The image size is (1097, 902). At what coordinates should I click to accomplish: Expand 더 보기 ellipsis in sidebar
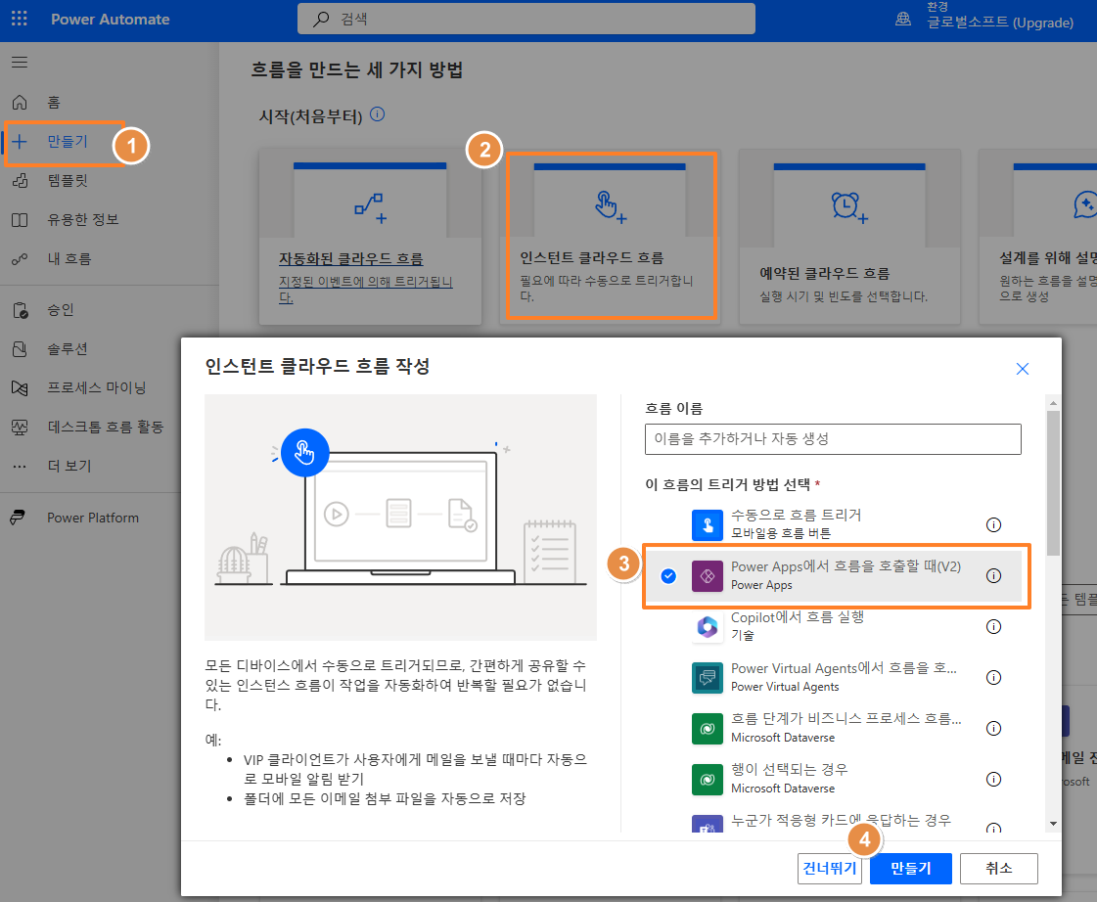point(20,467)
